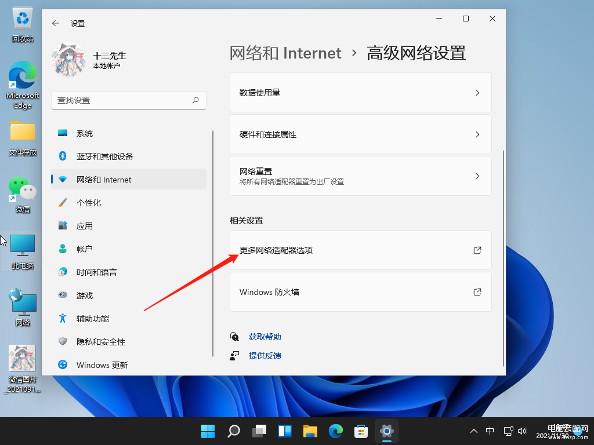Image resolution: width=594 pixels, height=445 pixels.
Task: Expand the 数据使用量 row chevron
Action: [x=477, y=93]
